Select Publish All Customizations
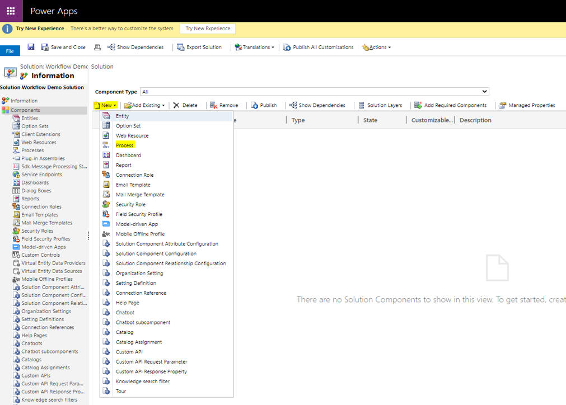The height and width of the screenshot is (405, 566). click(318, 47)
